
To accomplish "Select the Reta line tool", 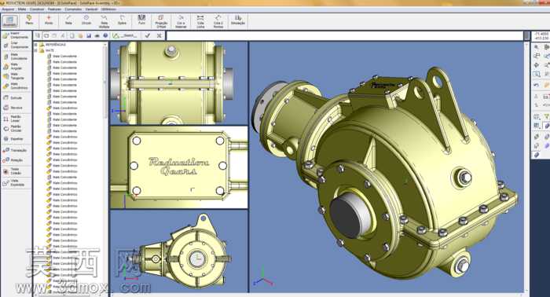I will coord(68,20).
